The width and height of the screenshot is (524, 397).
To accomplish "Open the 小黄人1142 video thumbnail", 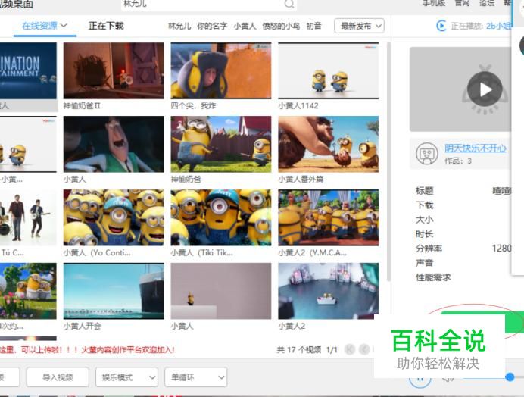I will [328, 70].
